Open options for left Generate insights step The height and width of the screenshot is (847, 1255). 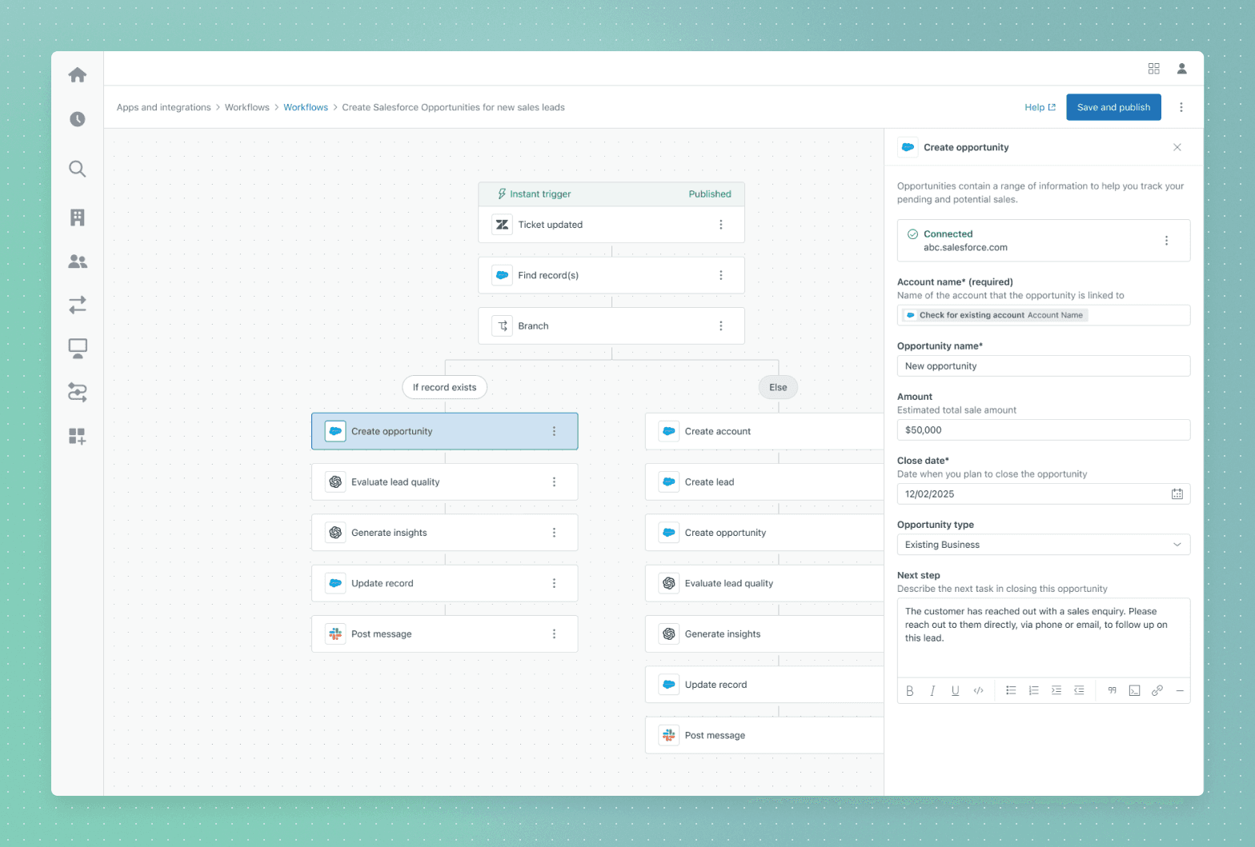coord(554,533)
